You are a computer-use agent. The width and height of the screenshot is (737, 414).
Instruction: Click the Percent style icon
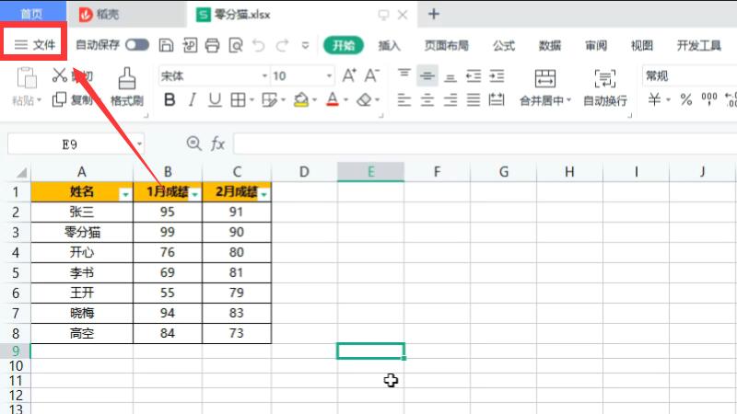(x=685, y=100)
